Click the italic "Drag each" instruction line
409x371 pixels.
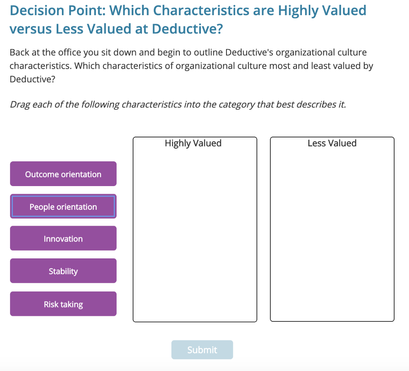[x=177, y=105]
